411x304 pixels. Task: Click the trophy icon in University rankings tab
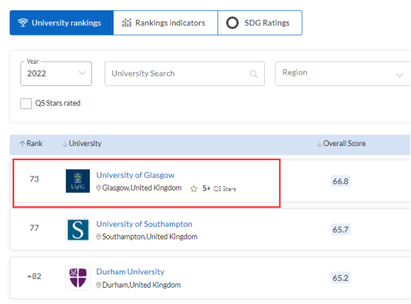coord(23,22)
